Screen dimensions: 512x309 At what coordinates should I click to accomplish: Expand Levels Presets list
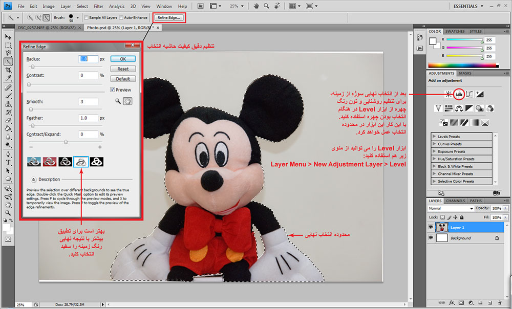[434, 137]
